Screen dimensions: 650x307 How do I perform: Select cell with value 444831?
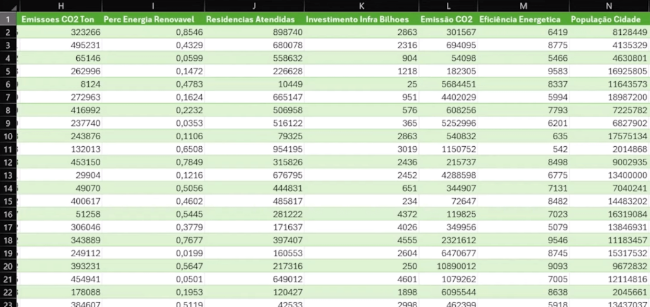click(254, 188)
